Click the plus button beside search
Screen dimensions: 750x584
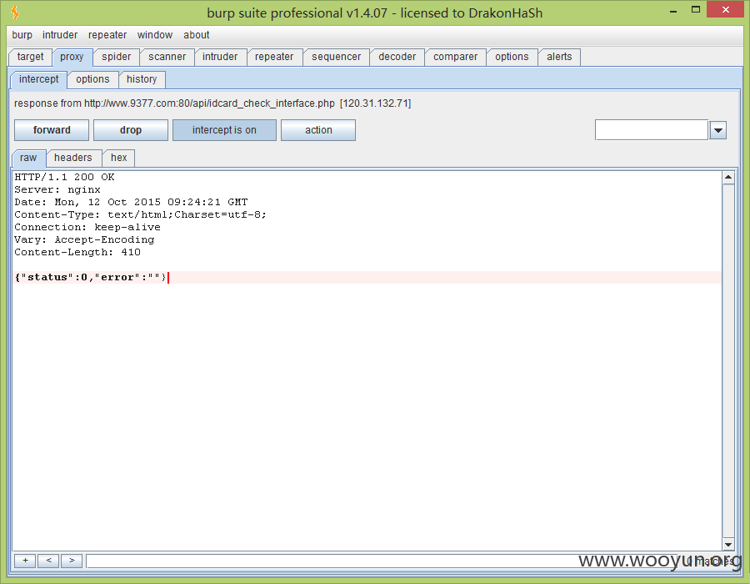(x=25, y=561)
